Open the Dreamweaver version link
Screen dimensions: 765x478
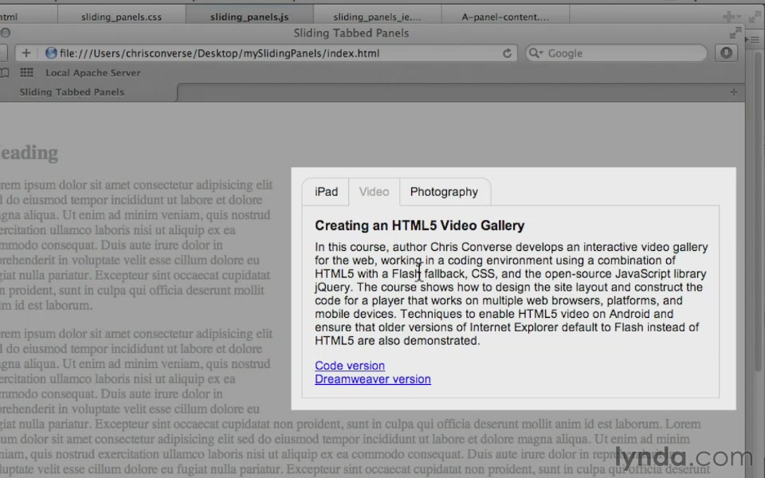[373, 379]
